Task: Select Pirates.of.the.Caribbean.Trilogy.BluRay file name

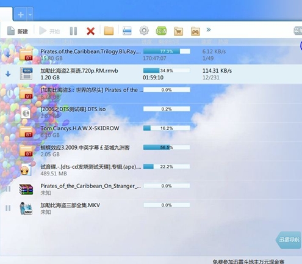Action: point(90,51)
